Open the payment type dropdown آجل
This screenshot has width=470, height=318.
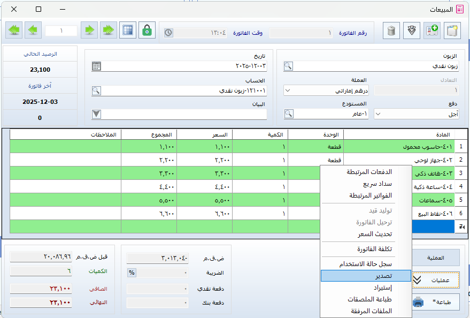tap(379, 113)
